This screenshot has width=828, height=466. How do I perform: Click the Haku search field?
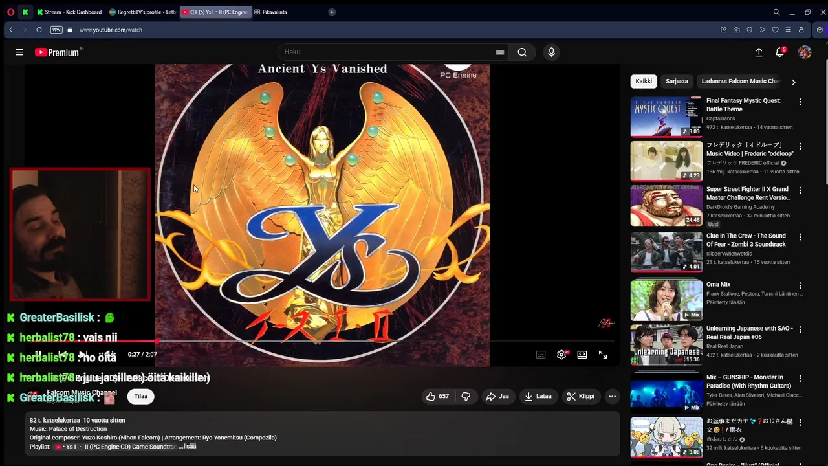[388, 52]
